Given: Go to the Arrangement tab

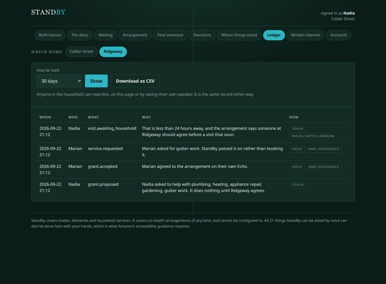Looking at the screenshot, I should pos(135,35).
